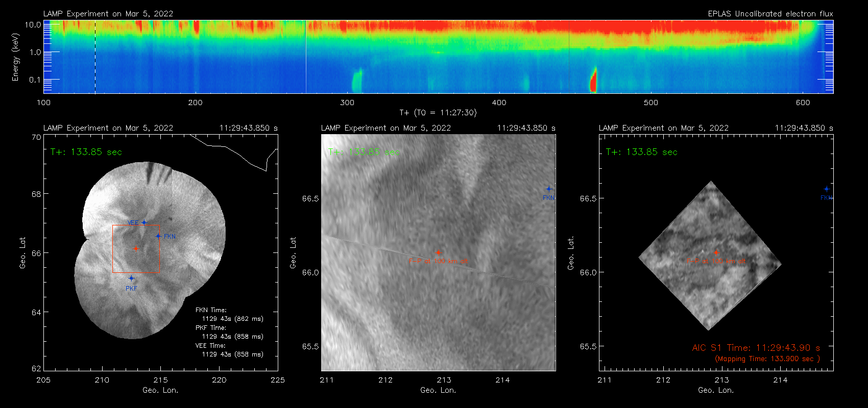Click the 'FKN Time:' label
The image size is (868, 408).
tap(210, 310)
